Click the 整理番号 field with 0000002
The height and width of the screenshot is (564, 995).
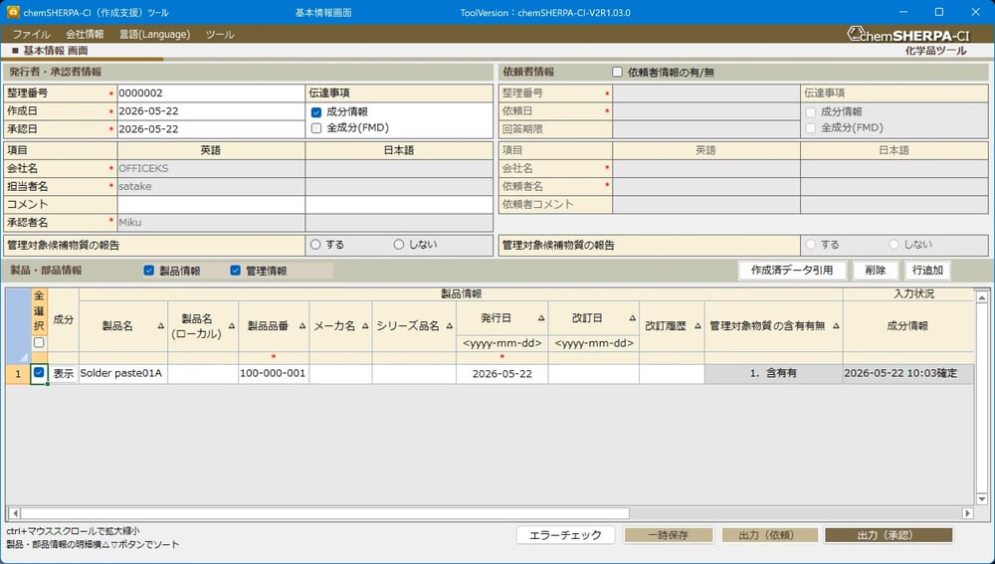click(x=211, y=93)
